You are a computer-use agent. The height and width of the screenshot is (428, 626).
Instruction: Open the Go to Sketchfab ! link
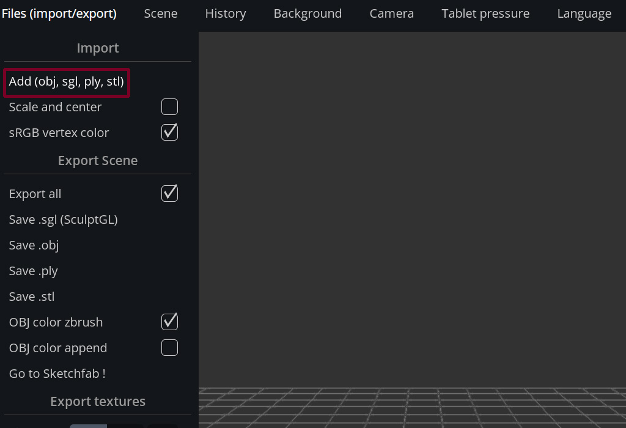click(x=57, y=374)
